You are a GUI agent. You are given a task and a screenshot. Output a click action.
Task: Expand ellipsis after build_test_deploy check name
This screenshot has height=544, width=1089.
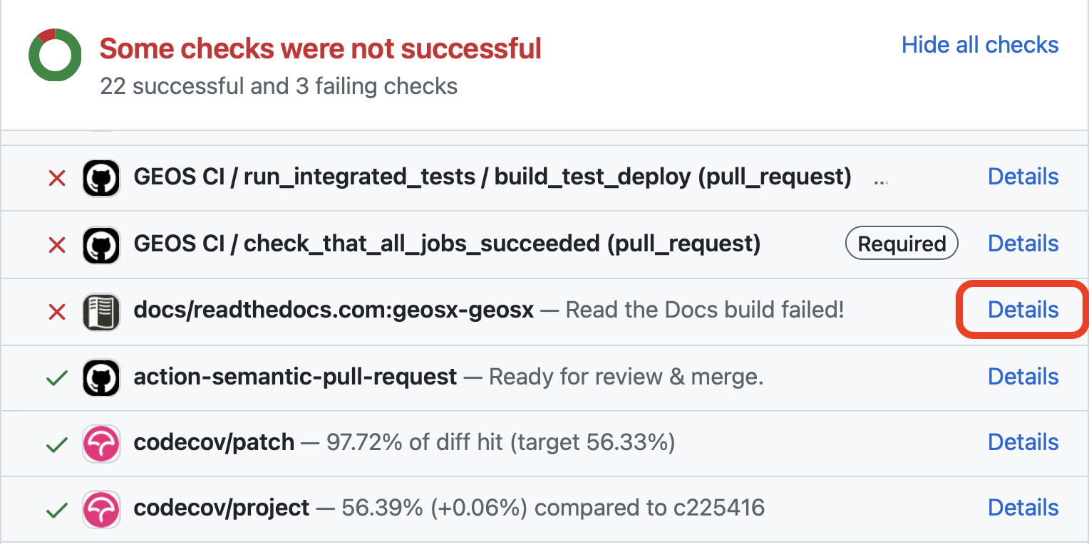point(880,179)
